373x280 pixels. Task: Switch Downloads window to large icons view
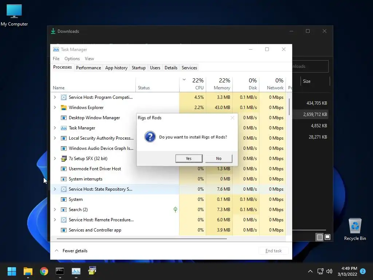click(327, 237)
